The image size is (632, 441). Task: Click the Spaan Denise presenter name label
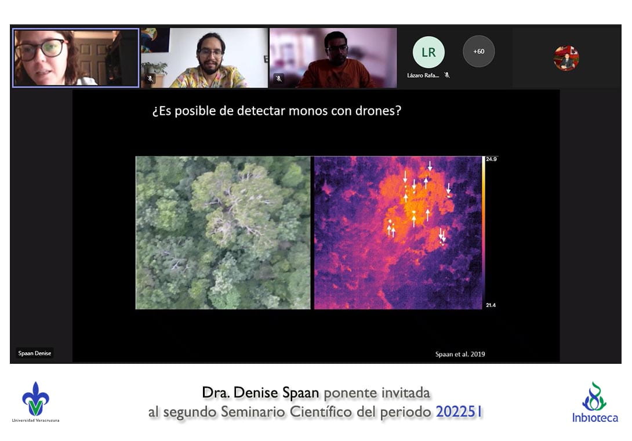click(x=34, y=353)
